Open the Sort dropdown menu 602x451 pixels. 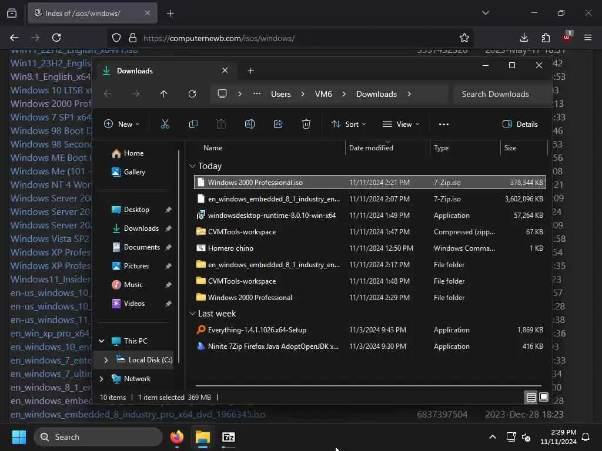349,124
